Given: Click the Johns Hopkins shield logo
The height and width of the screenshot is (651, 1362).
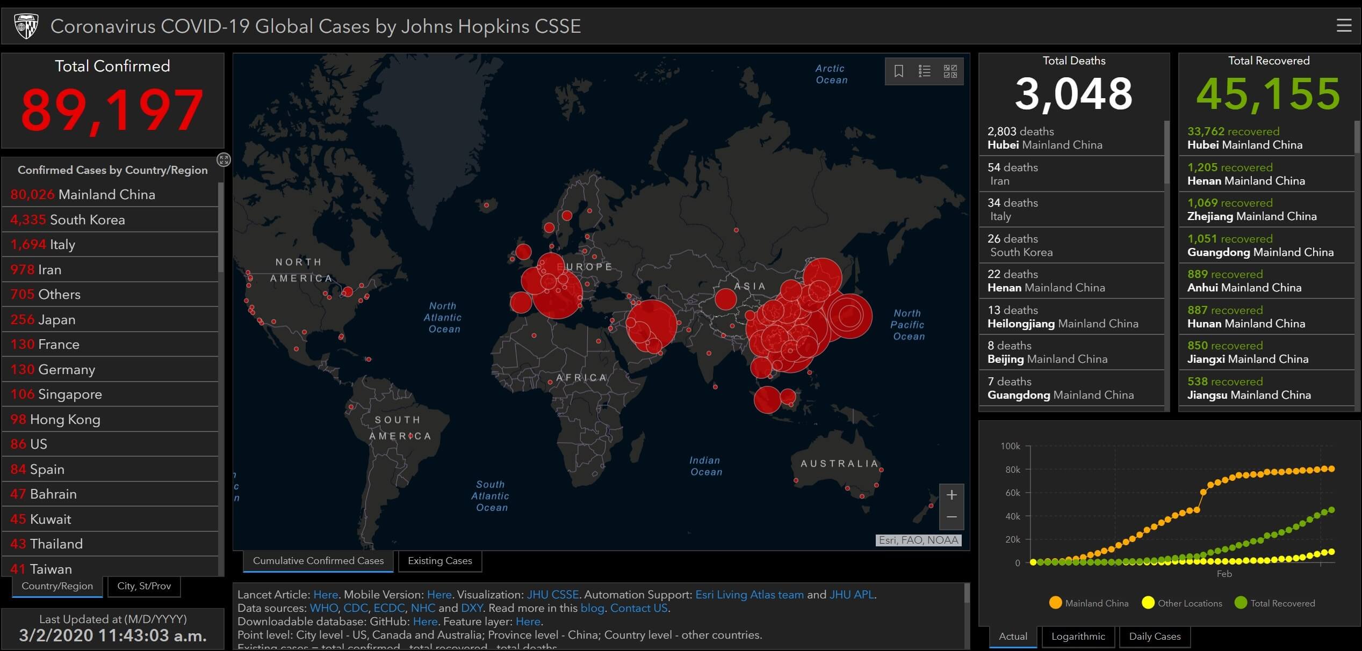Looking at the screenshot, I should point(26,26).
